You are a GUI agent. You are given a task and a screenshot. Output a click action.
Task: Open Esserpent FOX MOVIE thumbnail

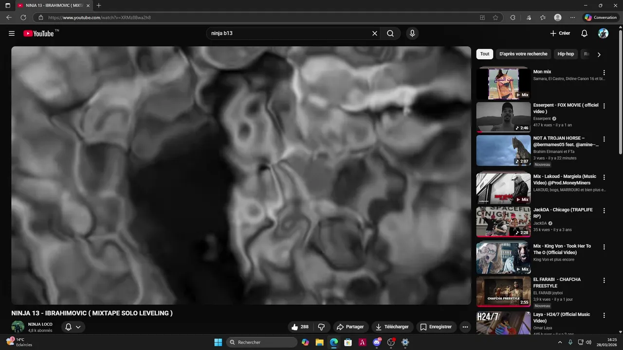tap(503, 117)
